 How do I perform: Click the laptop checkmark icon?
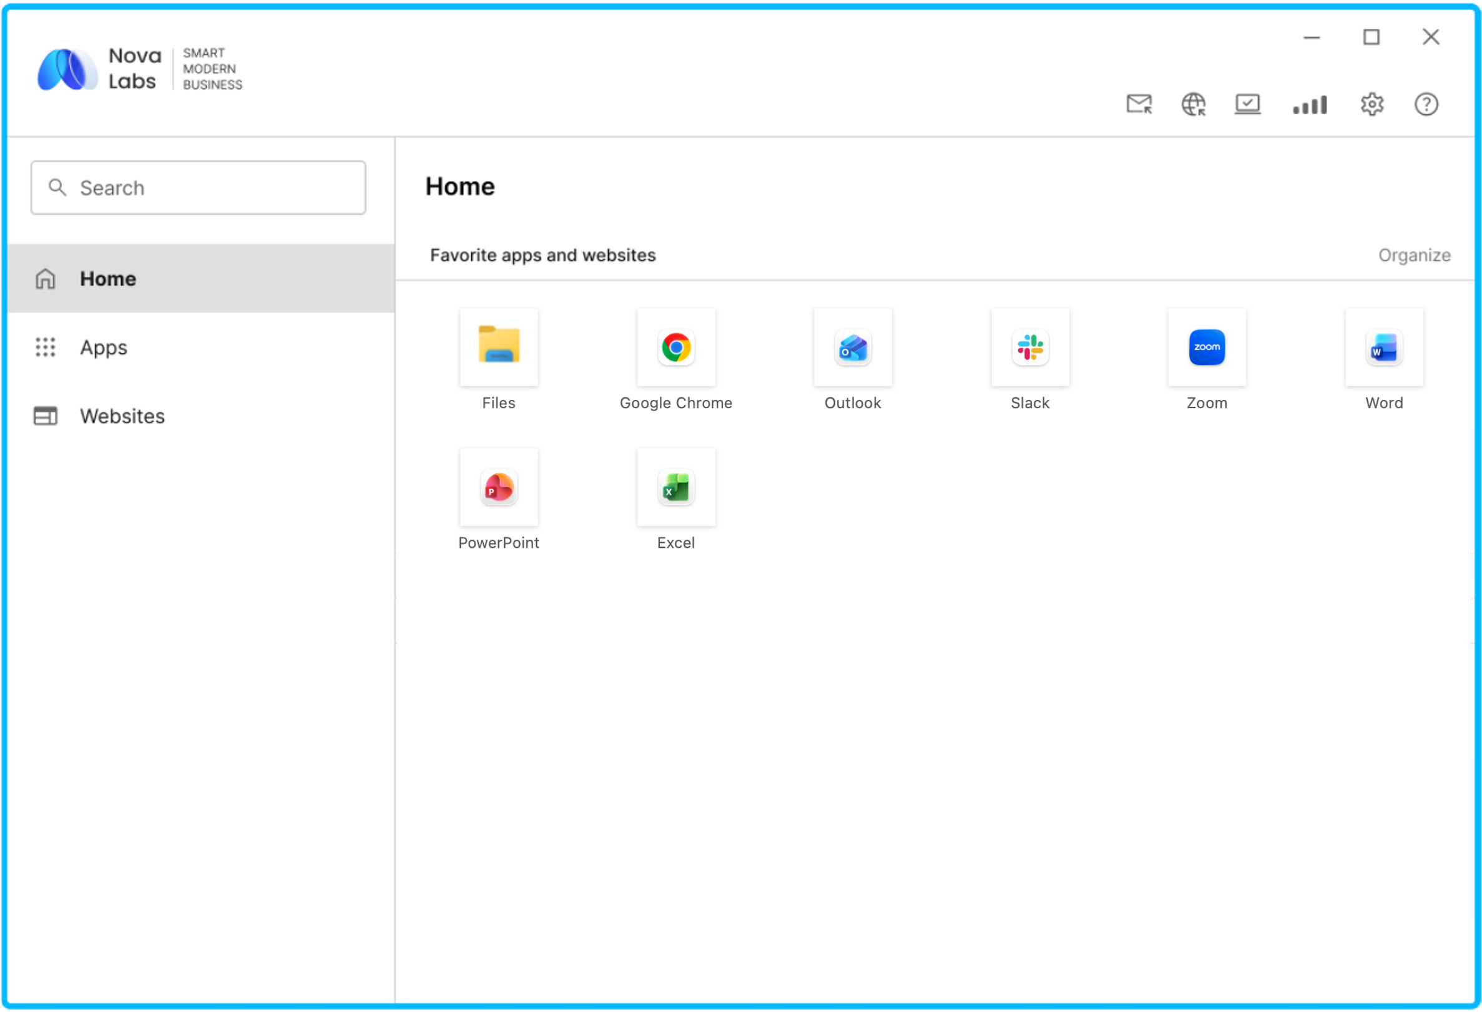click(x=1247, y=104)
